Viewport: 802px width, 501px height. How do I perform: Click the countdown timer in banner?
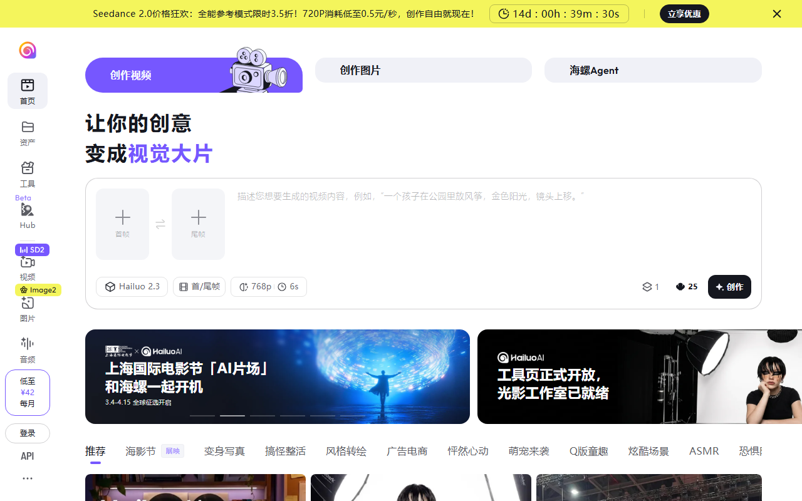559,14
